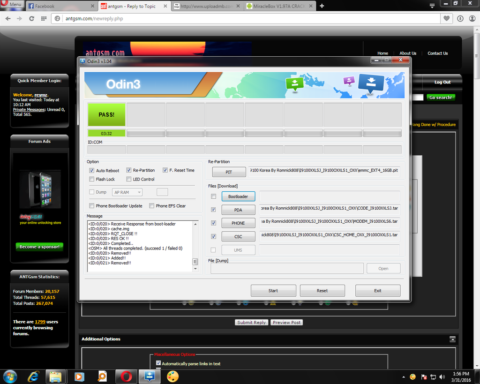The height and width of the screenshot is (384, 480).
Task: Open the Speed Dial grid icon
Action: [x=44, y=18]
